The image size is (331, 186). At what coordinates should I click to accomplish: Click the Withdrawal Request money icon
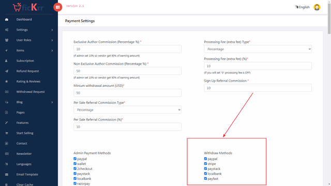(7, 92)
